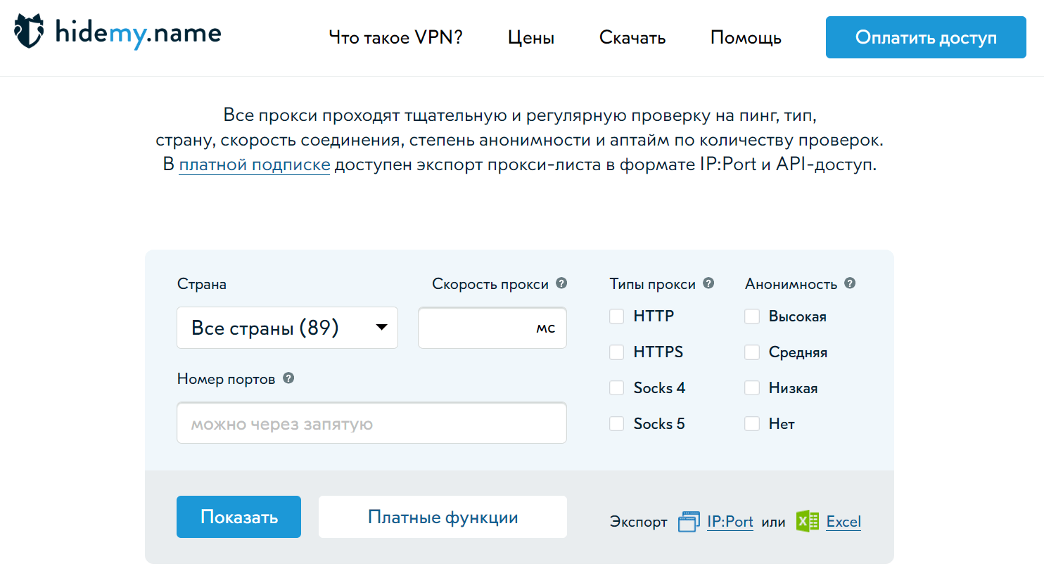Open the Скачать navigation item
Screen dimensions: 1044x571
pyautogui.click(x=632, y=37)
